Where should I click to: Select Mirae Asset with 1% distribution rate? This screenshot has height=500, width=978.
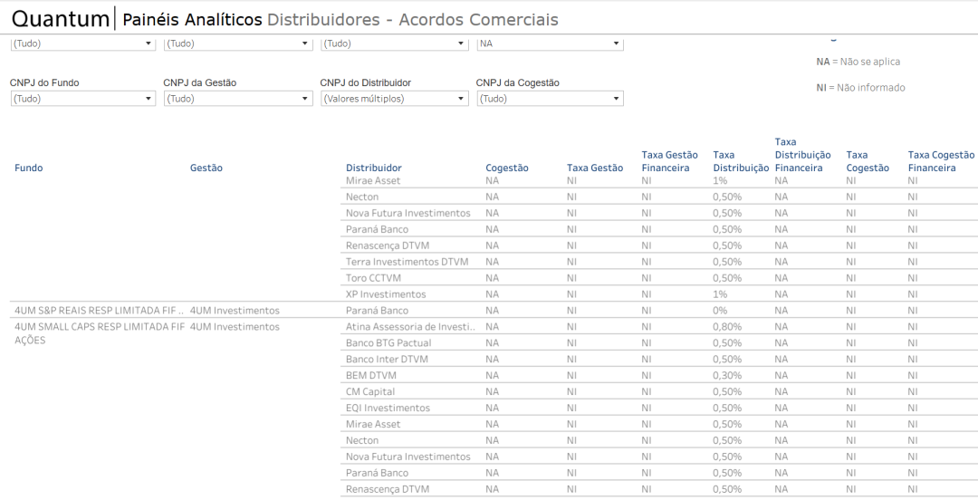click(x=373, y=180)
